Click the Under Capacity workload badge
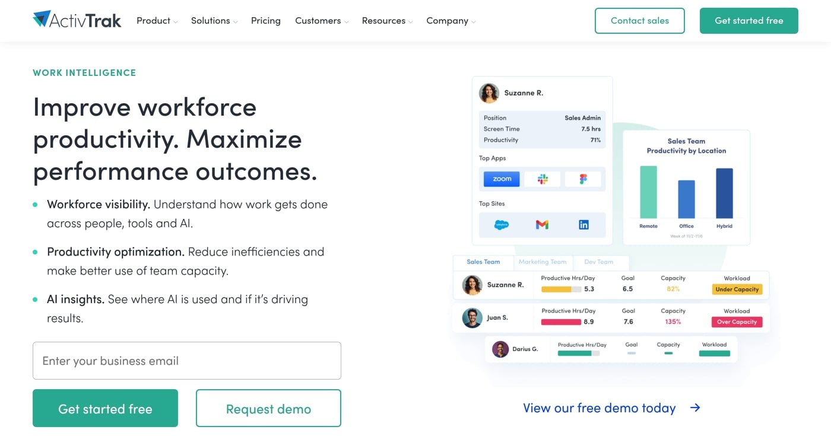 737,289
